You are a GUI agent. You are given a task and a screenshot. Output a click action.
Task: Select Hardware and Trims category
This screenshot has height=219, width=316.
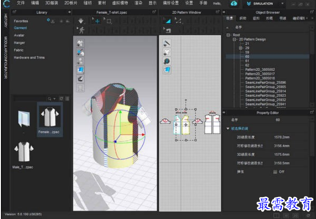pyautogui.click(x=29, y=57)
